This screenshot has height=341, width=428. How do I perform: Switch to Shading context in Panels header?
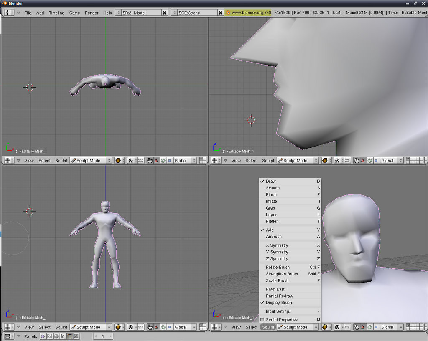pos(56,336)
